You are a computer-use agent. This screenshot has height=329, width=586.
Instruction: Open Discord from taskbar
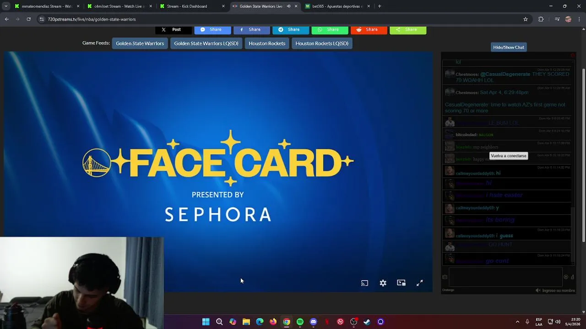(313, 322)
